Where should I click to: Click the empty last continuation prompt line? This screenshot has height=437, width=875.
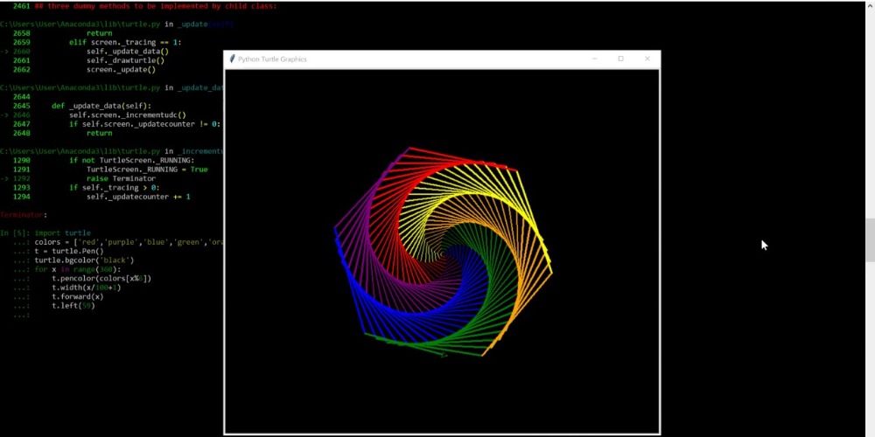[22, 316]
